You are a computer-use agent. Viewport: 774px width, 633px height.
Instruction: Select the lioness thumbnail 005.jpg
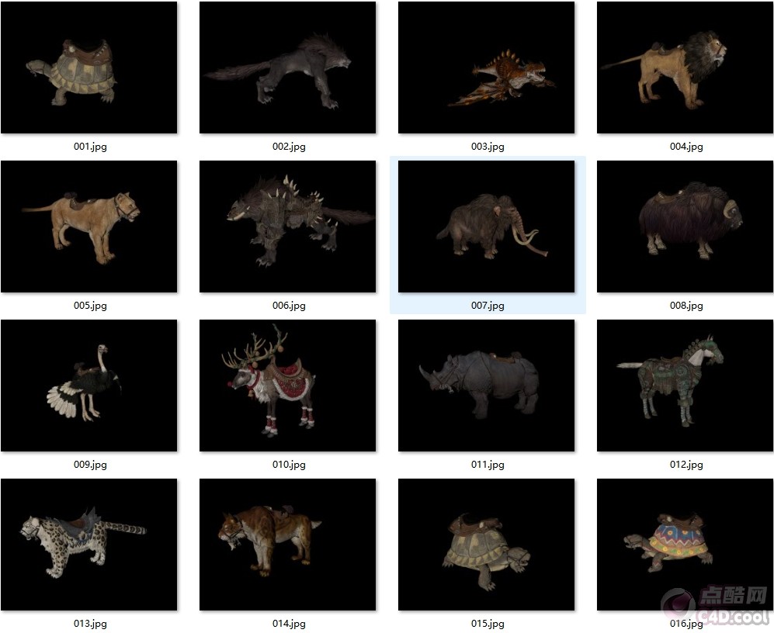tap(89, 227)
